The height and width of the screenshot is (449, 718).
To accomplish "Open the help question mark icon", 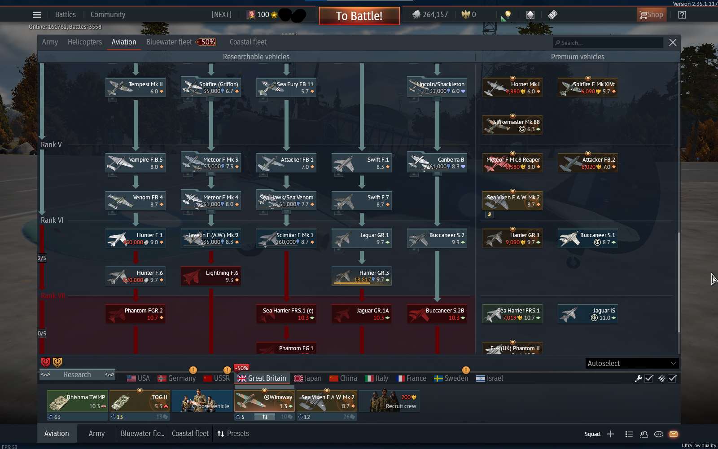I will (682, 15).
